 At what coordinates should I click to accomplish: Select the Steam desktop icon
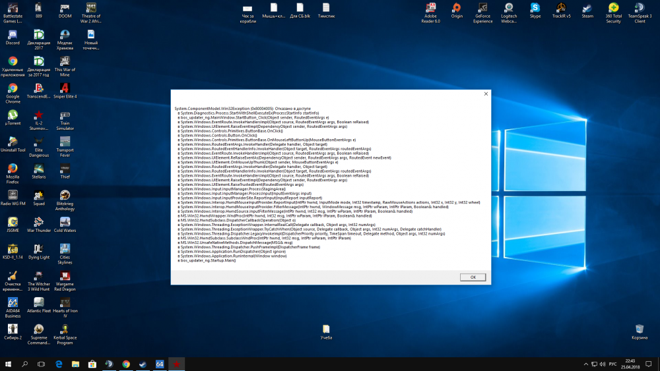587,9
